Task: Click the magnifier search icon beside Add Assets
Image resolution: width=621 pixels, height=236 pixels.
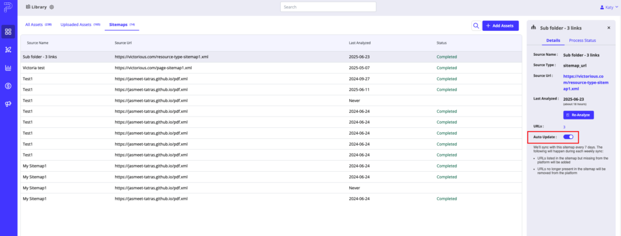Action: [476, 25]
